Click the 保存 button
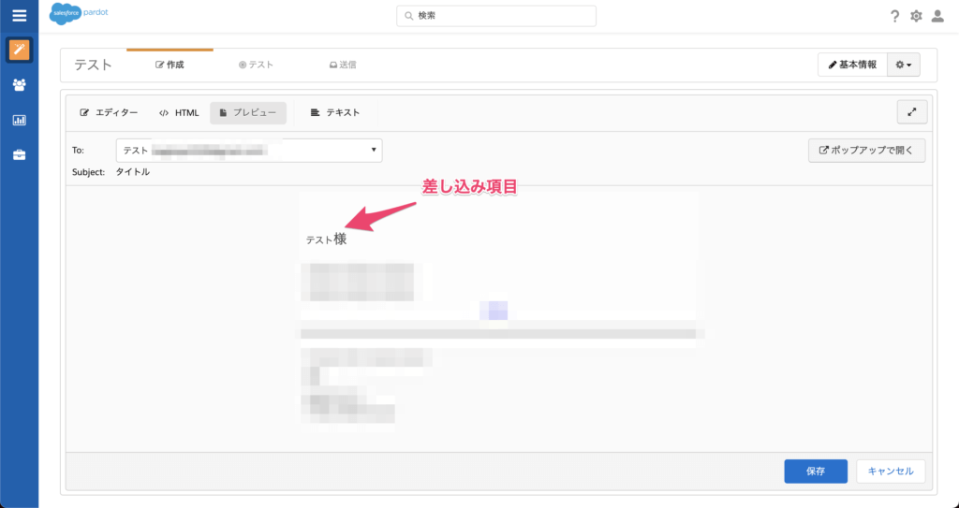 (x=815, y=472)
